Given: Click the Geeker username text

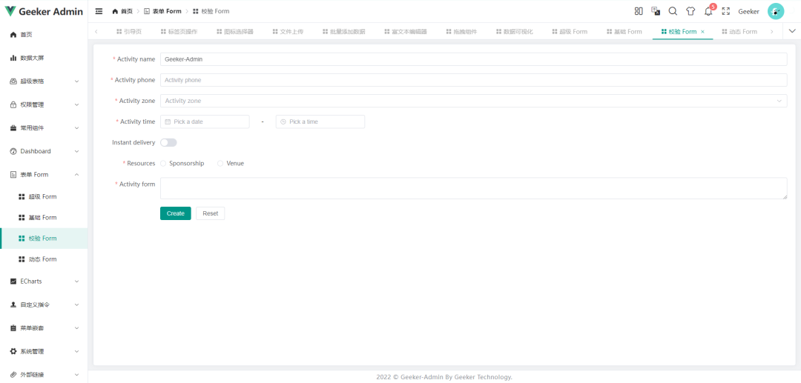Looking at the screenshot, I should pyautogui.click(x=748, y=11).
